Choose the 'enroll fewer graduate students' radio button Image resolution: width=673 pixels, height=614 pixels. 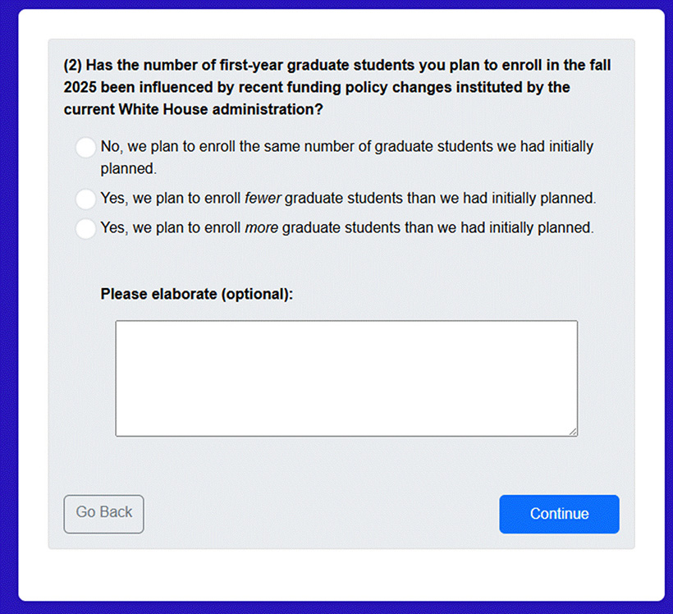coord(85,199)
